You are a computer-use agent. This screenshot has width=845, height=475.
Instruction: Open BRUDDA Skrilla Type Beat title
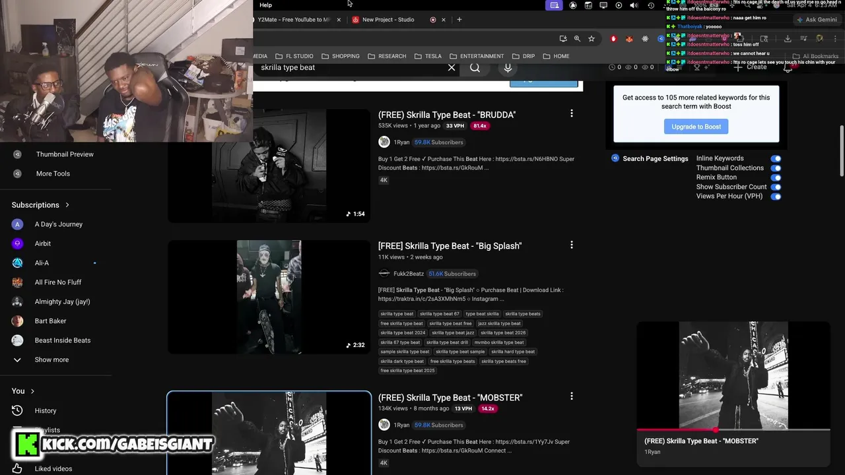(447, 115)
